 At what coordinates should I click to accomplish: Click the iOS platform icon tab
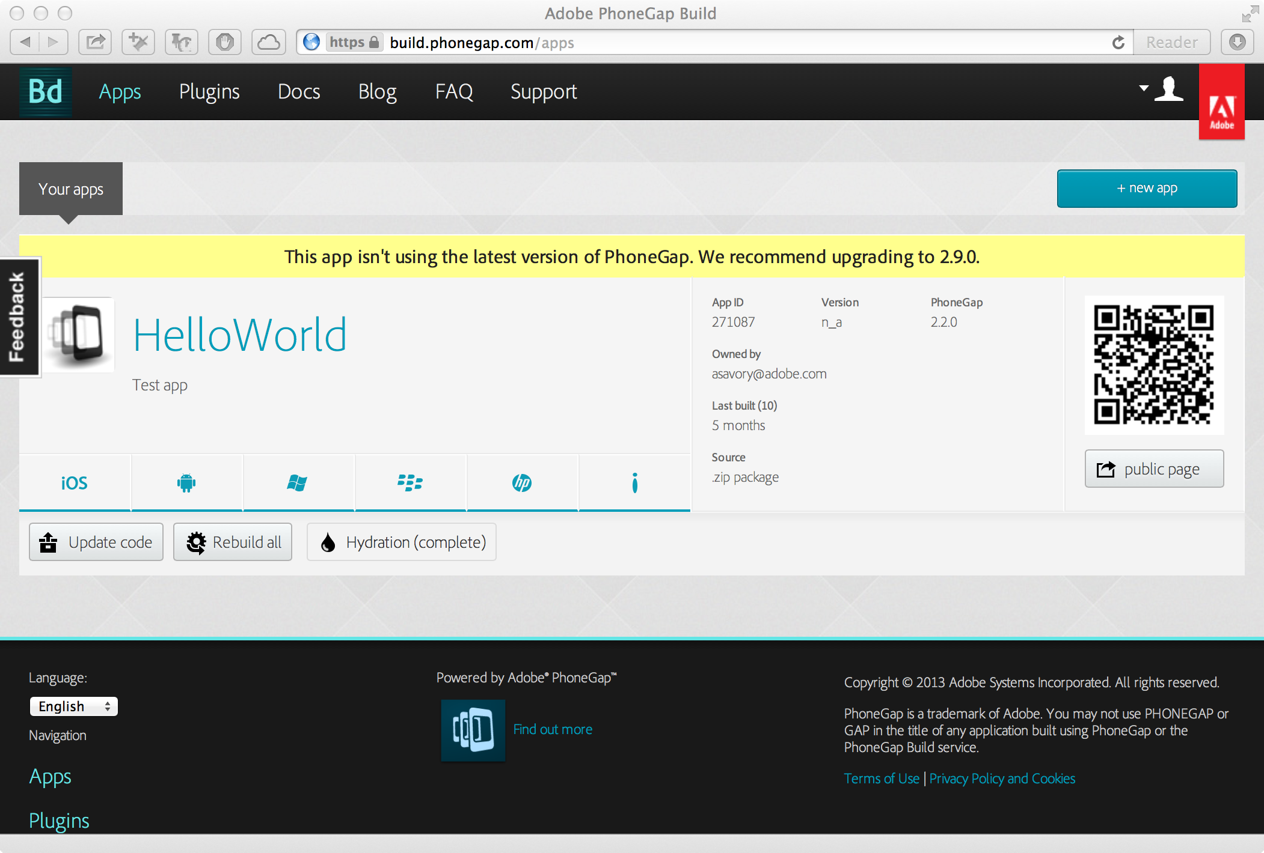[x=75, y=482]
